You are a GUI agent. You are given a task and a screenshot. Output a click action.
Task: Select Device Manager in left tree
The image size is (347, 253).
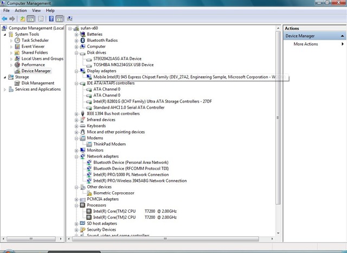click(x=36, y=71)
